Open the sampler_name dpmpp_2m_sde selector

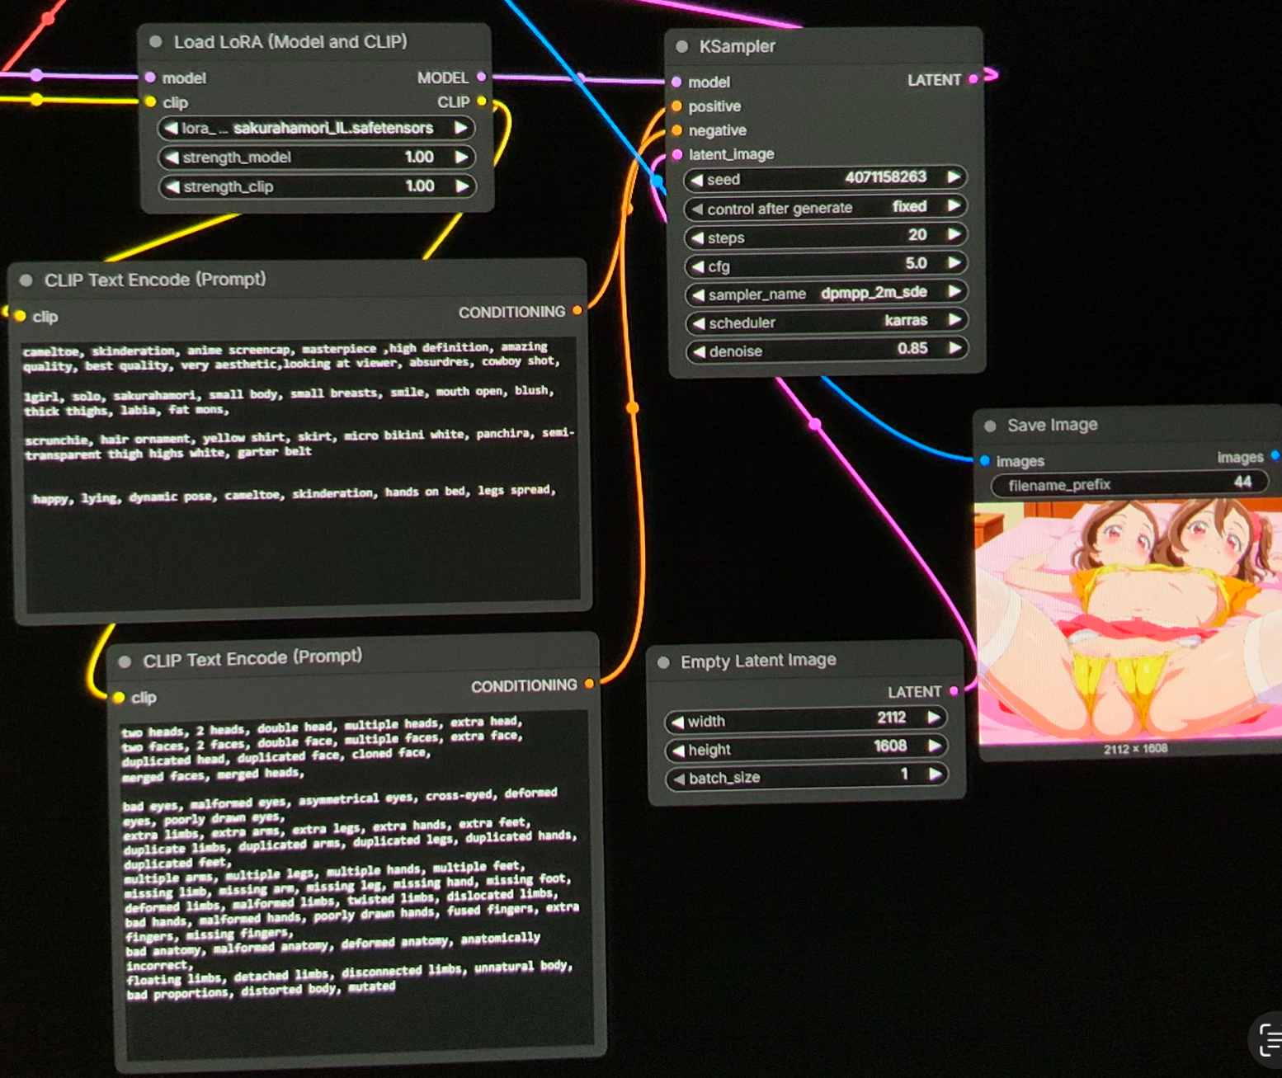pyautogui.click(x=826, y=293)
